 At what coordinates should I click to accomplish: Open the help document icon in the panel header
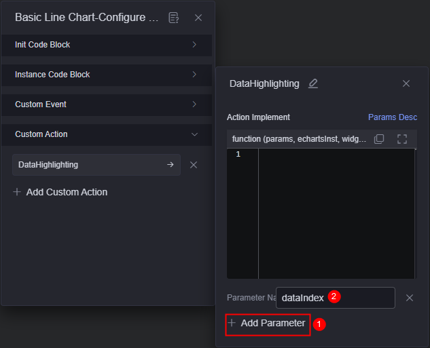tap(174, 18)
